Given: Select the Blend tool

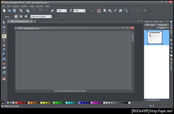Looking at the screenshot, I should pos(4,64).
